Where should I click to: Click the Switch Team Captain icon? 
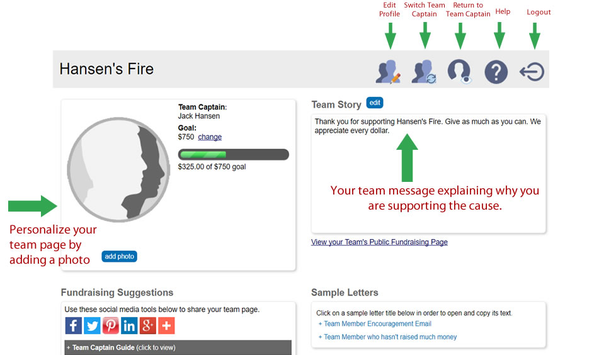click(424, 72)
